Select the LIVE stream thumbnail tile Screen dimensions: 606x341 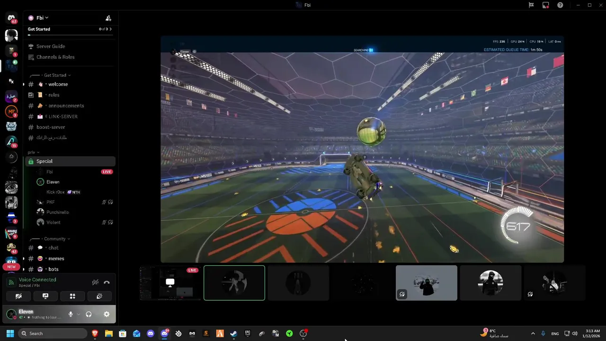[170, 283]
